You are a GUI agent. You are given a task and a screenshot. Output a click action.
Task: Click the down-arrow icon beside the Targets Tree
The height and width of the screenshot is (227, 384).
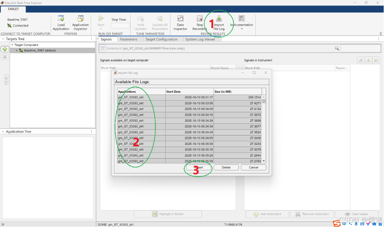(x=6, y=83)
